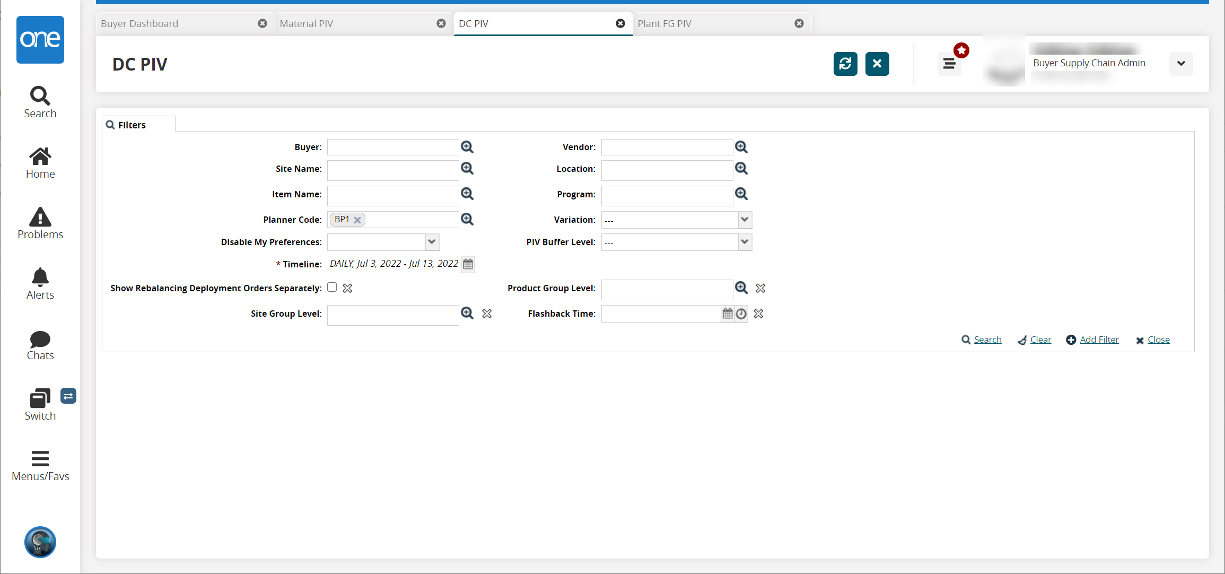Click the refresh/reload icon button
This screenshot has height=574, width=1225.
pyautogui.click(x=845, y=63)
